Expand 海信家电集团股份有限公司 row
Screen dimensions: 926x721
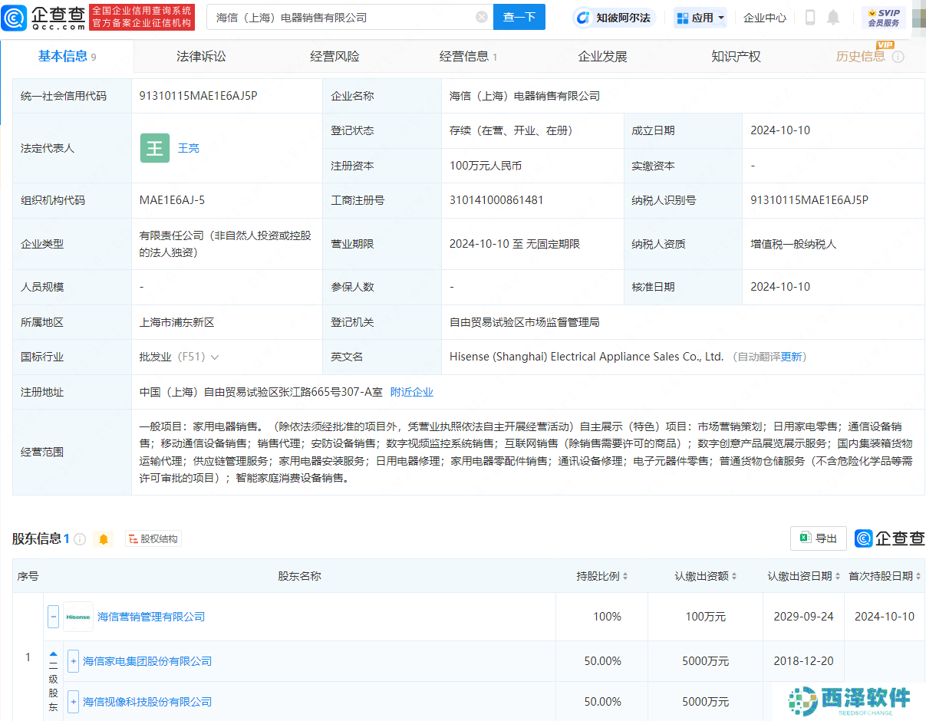click(x=73, y=661)
